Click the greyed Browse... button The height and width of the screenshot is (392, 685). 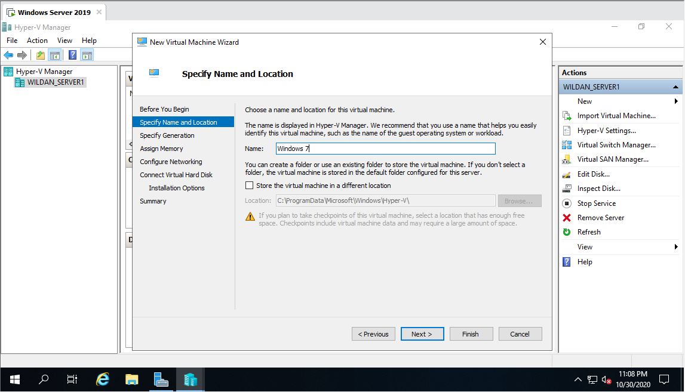520,201
